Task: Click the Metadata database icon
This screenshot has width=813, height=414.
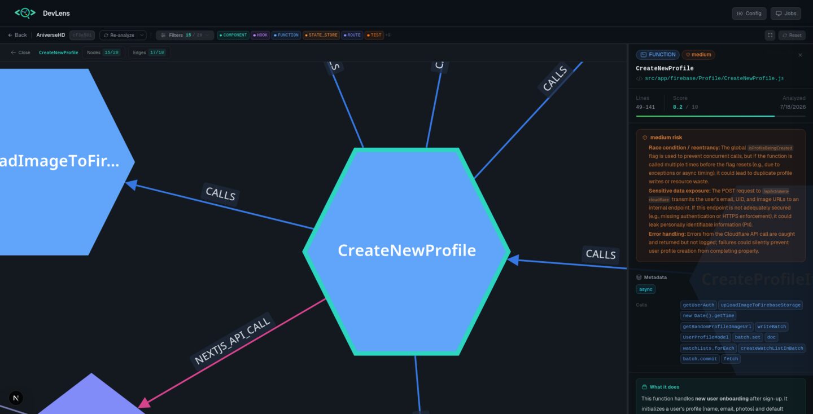Action: tap(639, 278)
